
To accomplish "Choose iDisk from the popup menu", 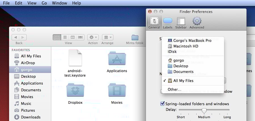I will (193, 52).
